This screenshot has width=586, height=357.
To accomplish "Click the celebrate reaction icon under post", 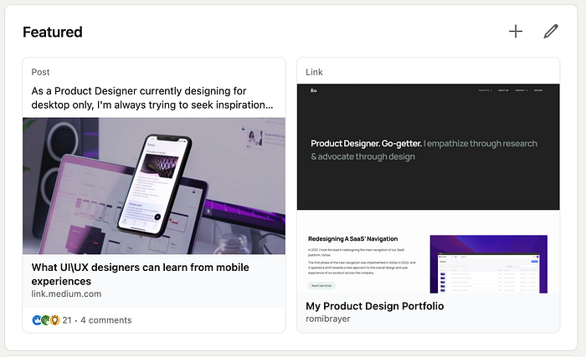I will click(45, 320).
